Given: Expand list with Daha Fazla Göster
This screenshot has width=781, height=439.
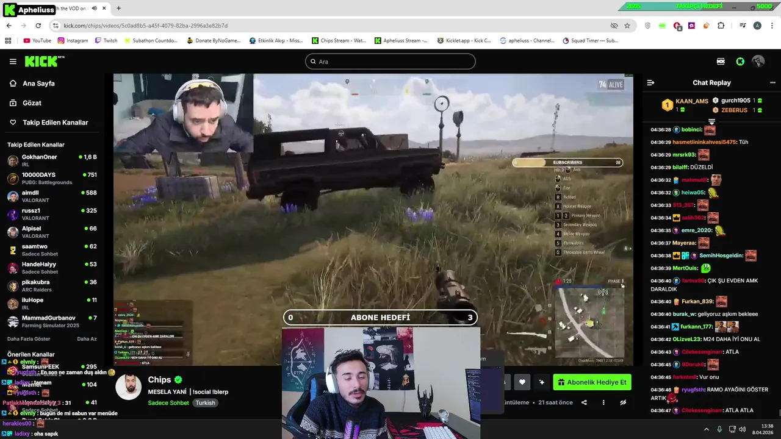Looking at the screenshot, I should 29,339.
